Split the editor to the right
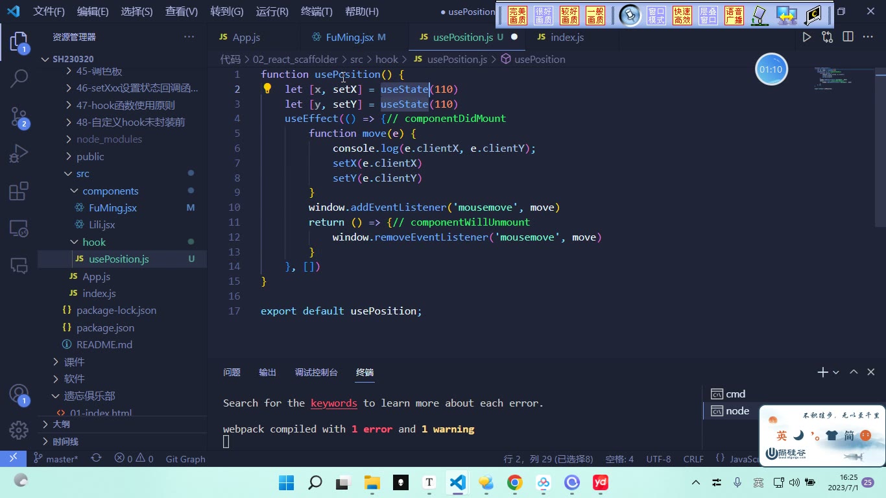Screen dimensions: 886x498 point(848,37)
